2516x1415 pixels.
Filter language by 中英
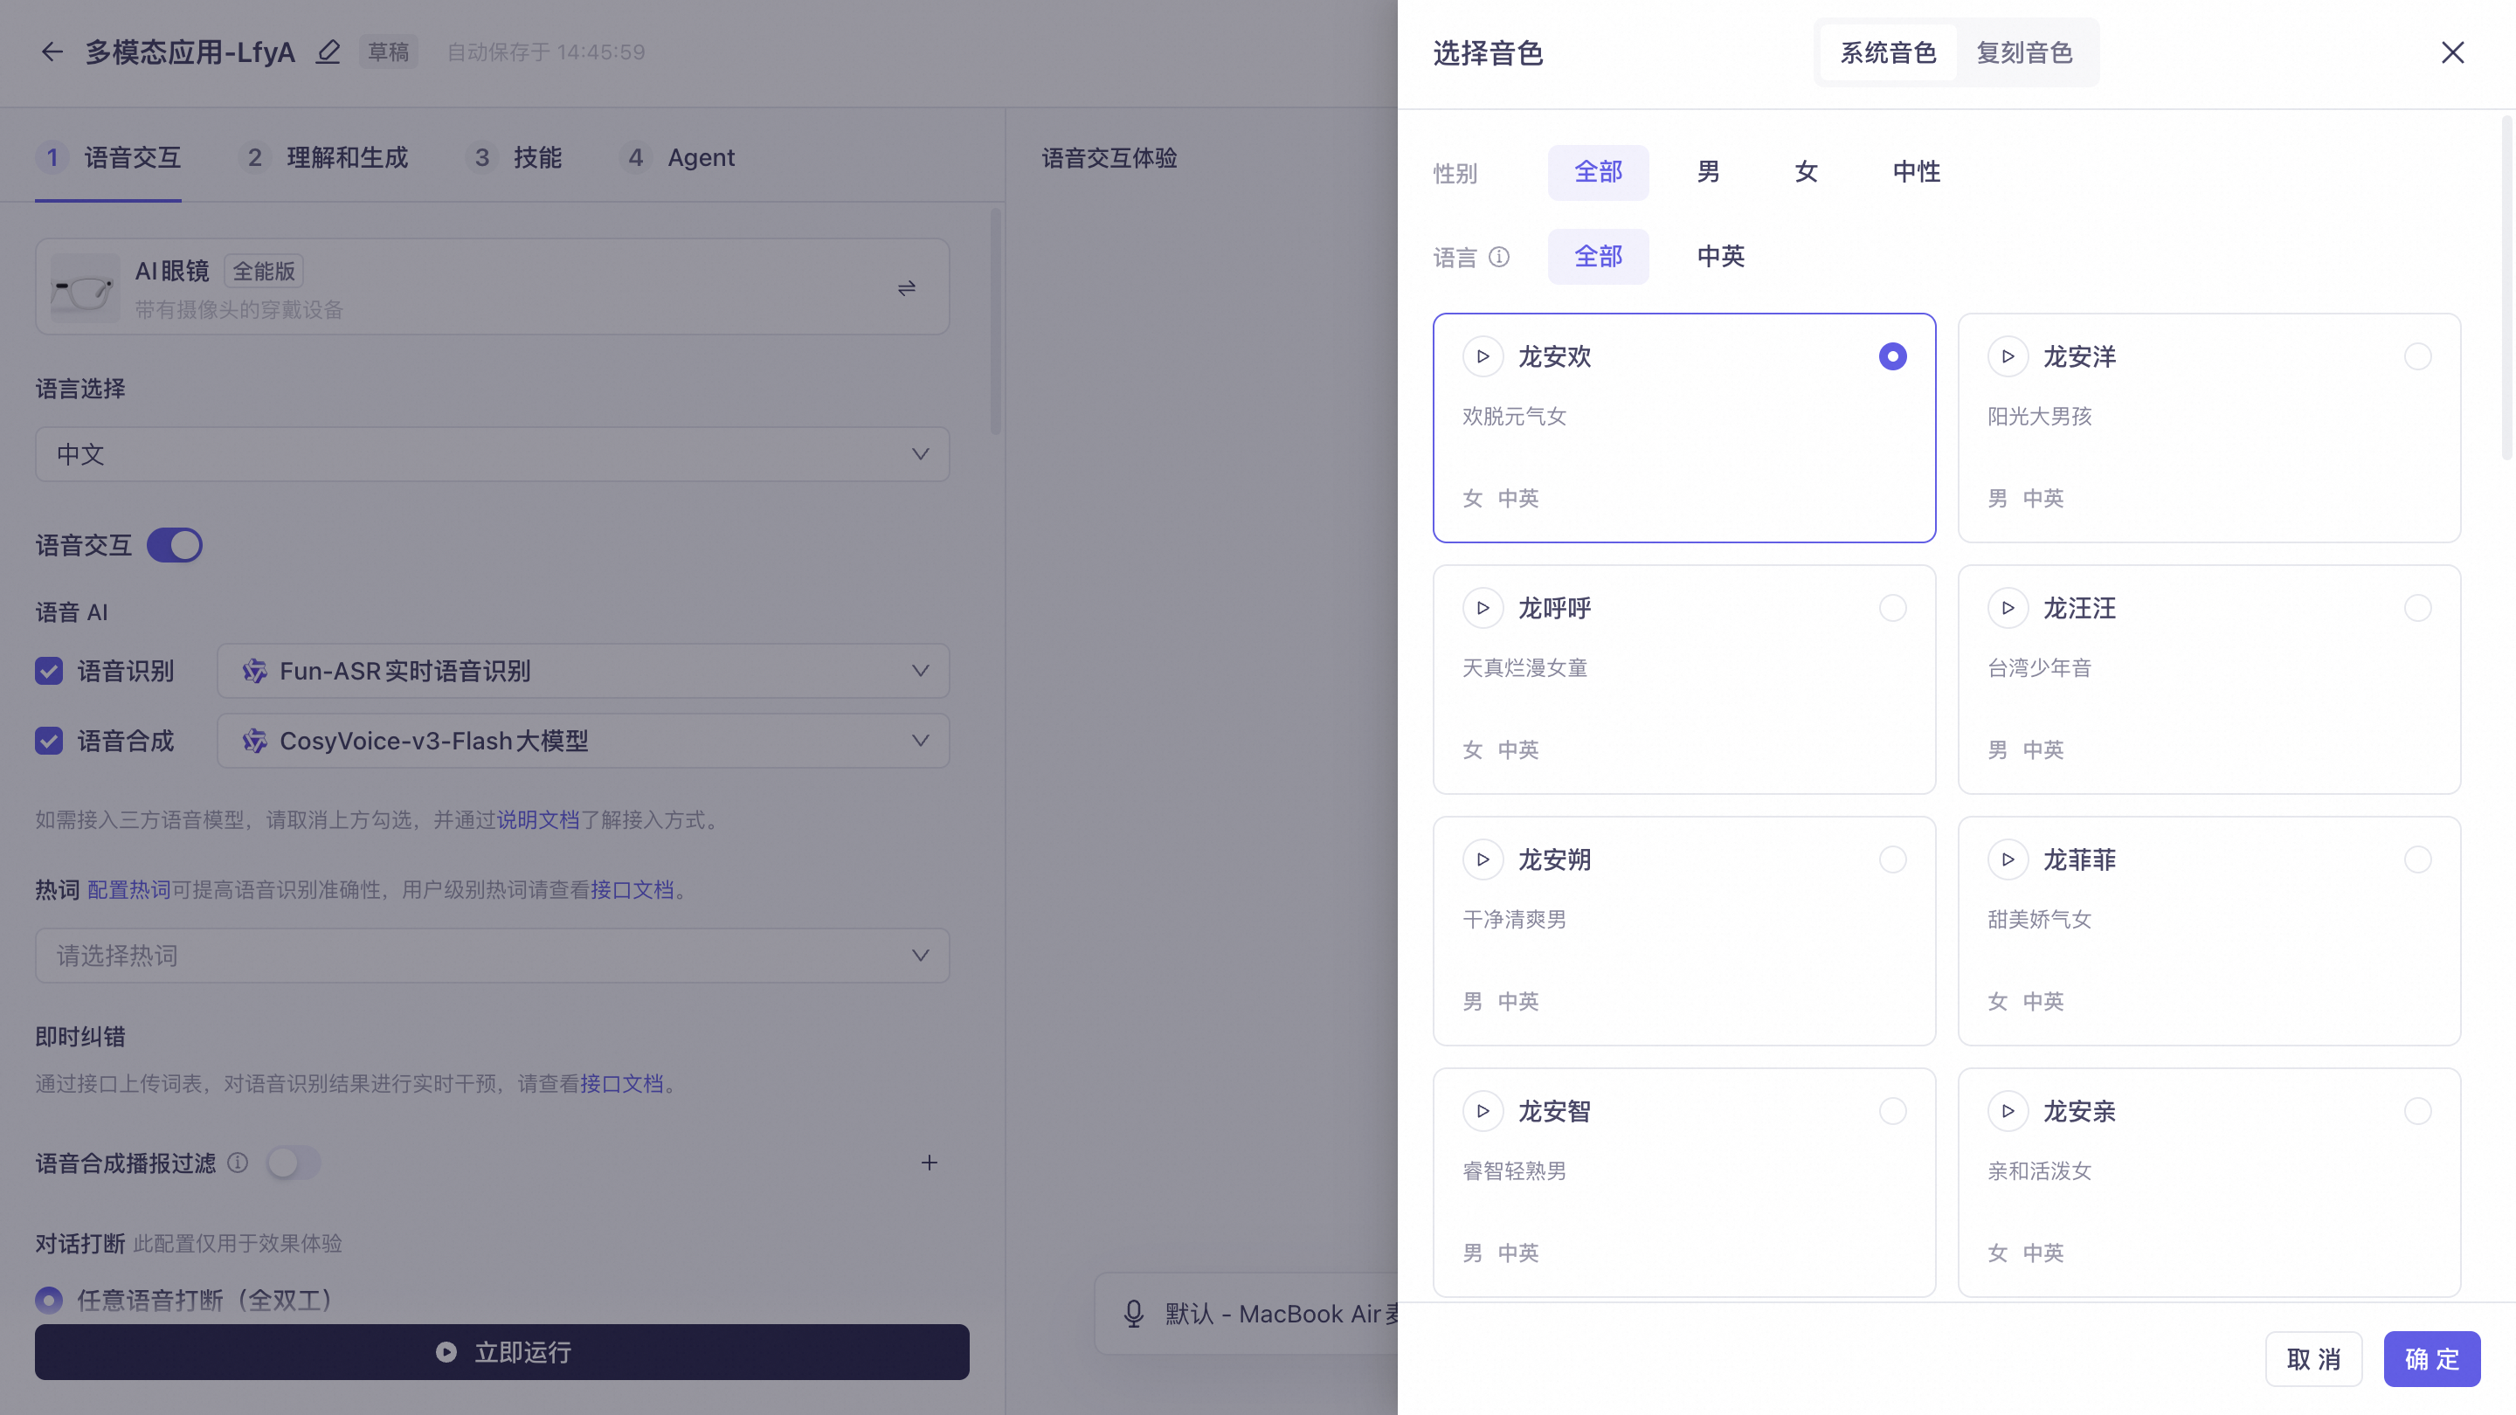pos(1721,257)
